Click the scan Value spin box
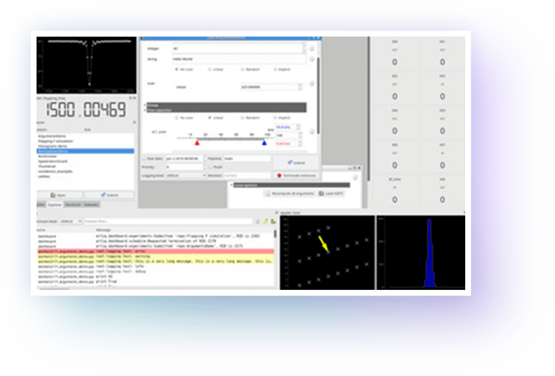The height and width of the screenshot is (376, 555). coord(271,87)
